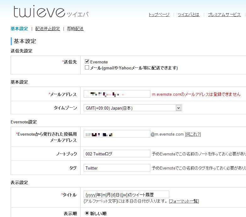Open the トップページ link
The image size is (246, 217).
click(x=159, y=14)
